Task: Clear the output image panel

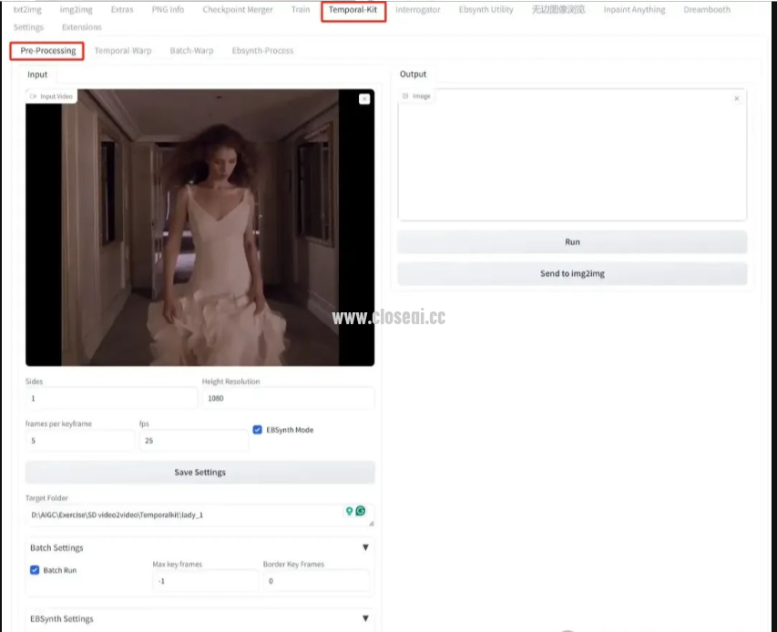Action: click(737, 98)
